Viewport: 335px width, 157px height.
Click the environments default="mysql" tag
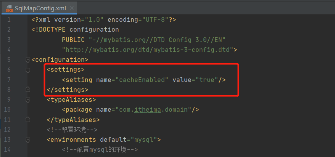tap(104, 140)
